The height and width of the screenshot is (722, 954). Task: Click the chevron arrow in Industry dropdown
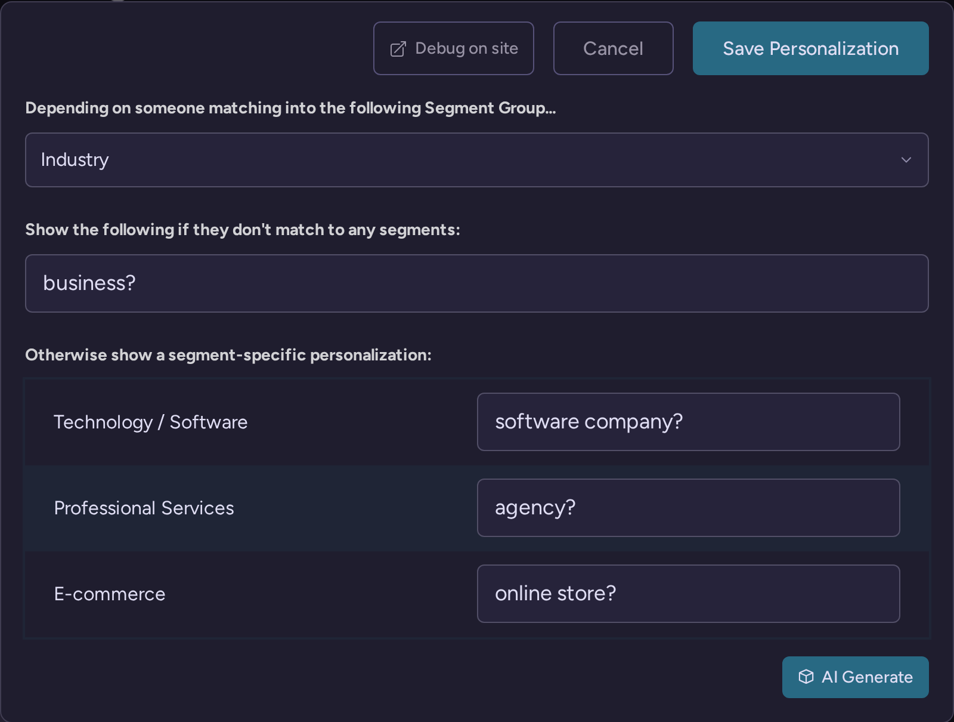click(906, 160)
